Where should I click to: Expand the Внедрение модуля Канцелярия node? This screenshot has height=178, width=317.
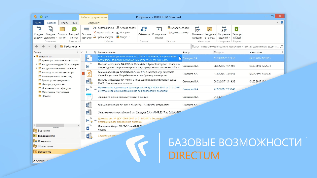pyautogui.click(x=37, y=64)
